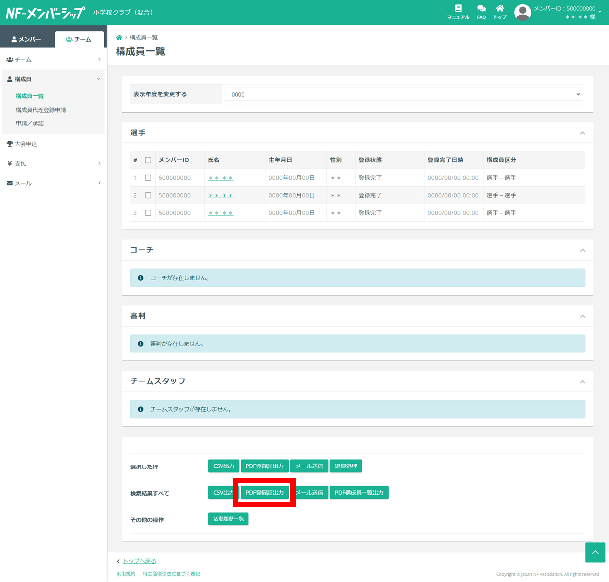The width and height of the screenshot is (609, 582).
Task: Collapse the 選手 section panel
Action: click(582, 133)
